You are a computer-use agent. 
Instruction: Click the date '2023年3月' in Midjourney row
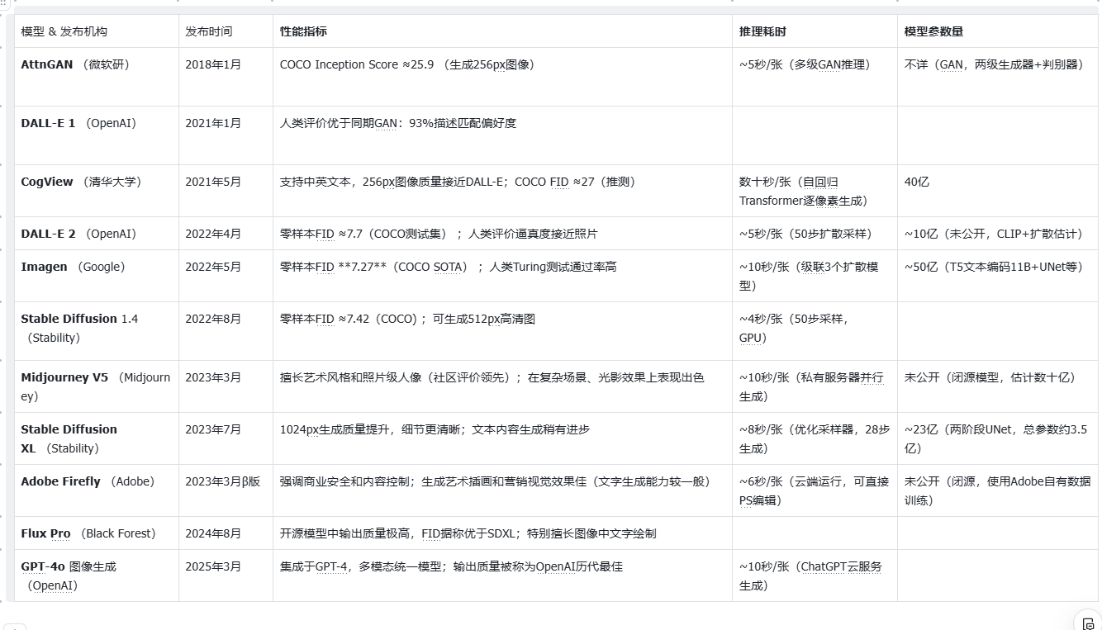(x=213, y=377)
